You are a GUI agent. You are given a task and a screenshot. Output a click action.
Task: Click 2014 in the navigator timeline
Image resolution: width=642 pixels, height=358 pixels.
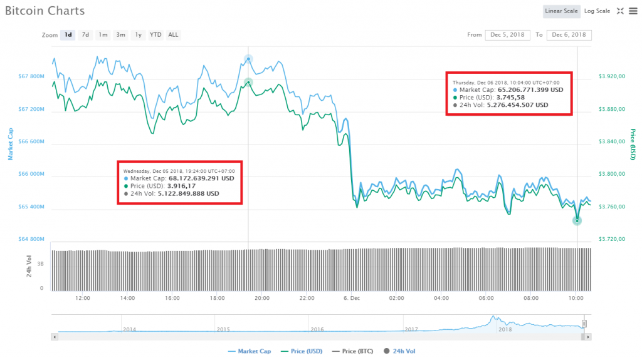point(129,329)
